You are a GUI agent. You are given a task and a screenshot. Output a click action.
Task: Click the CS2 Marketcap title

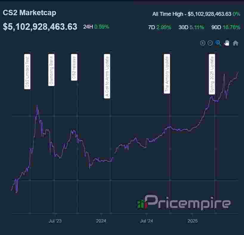coord(29,13)
